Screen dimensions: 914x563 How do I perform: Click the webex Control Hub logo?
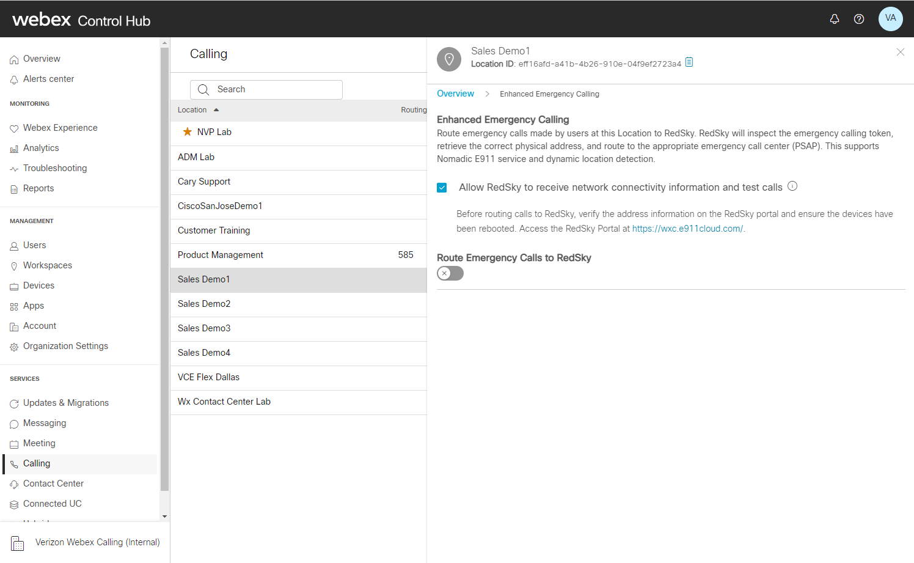81,20
